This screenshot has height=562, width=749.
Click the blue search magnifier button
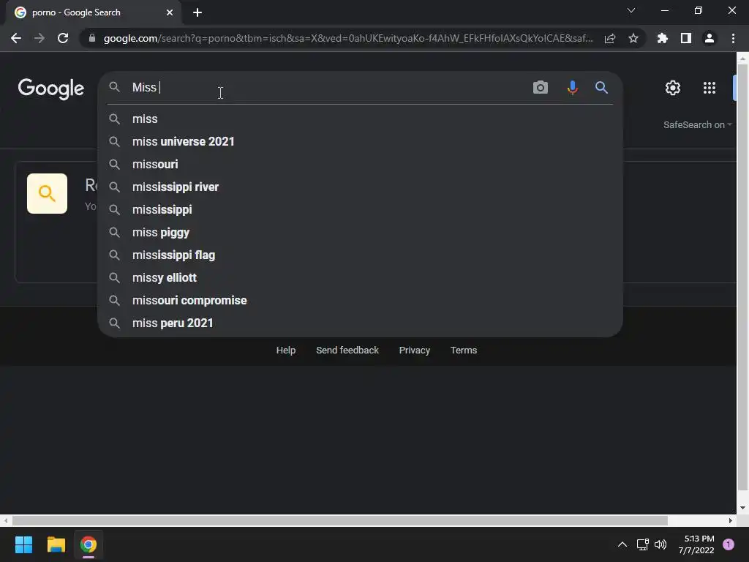tap(601, 88)
